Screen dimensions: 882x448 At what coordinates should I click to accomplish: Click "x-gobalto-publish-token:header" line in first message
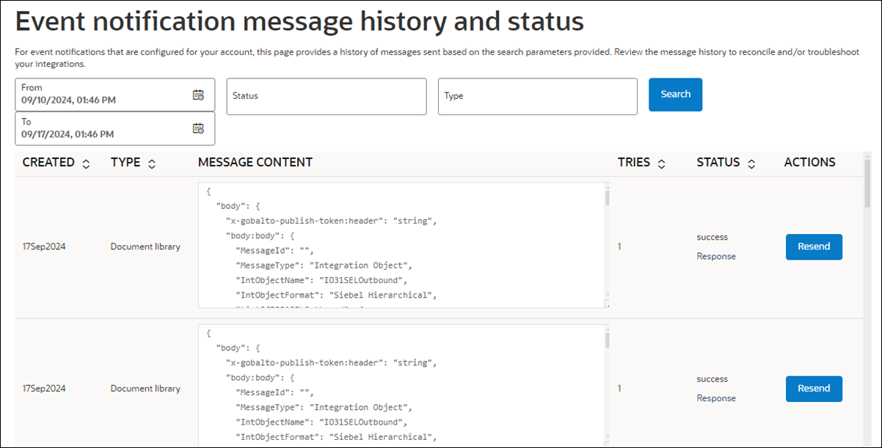[331, 221]
